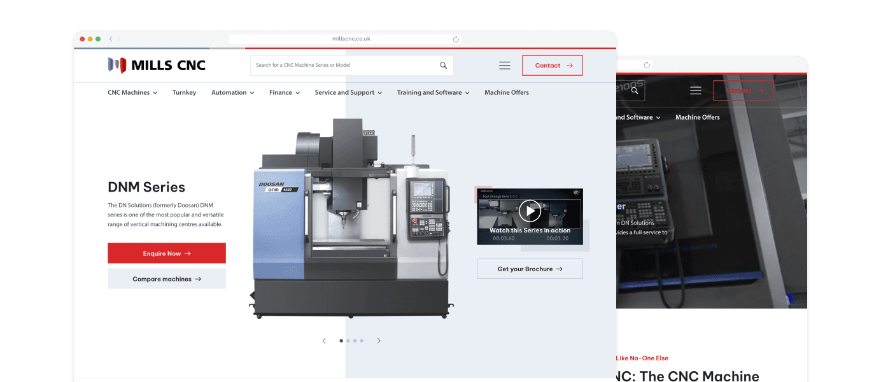Click the search magnifier icon in the search bar
This screenshot has width=881, height=382.
pos(443,65)
